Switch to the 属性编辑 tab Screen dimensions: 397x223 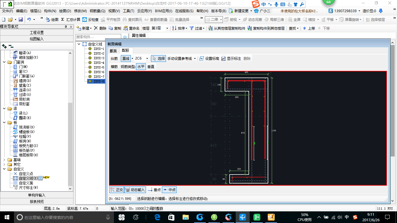pyautogui.click(x=139, y=35)
